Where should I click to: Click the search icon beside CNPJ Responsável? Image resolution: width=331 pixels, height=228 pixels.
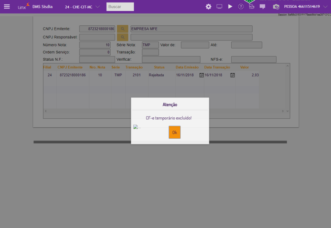122,37
